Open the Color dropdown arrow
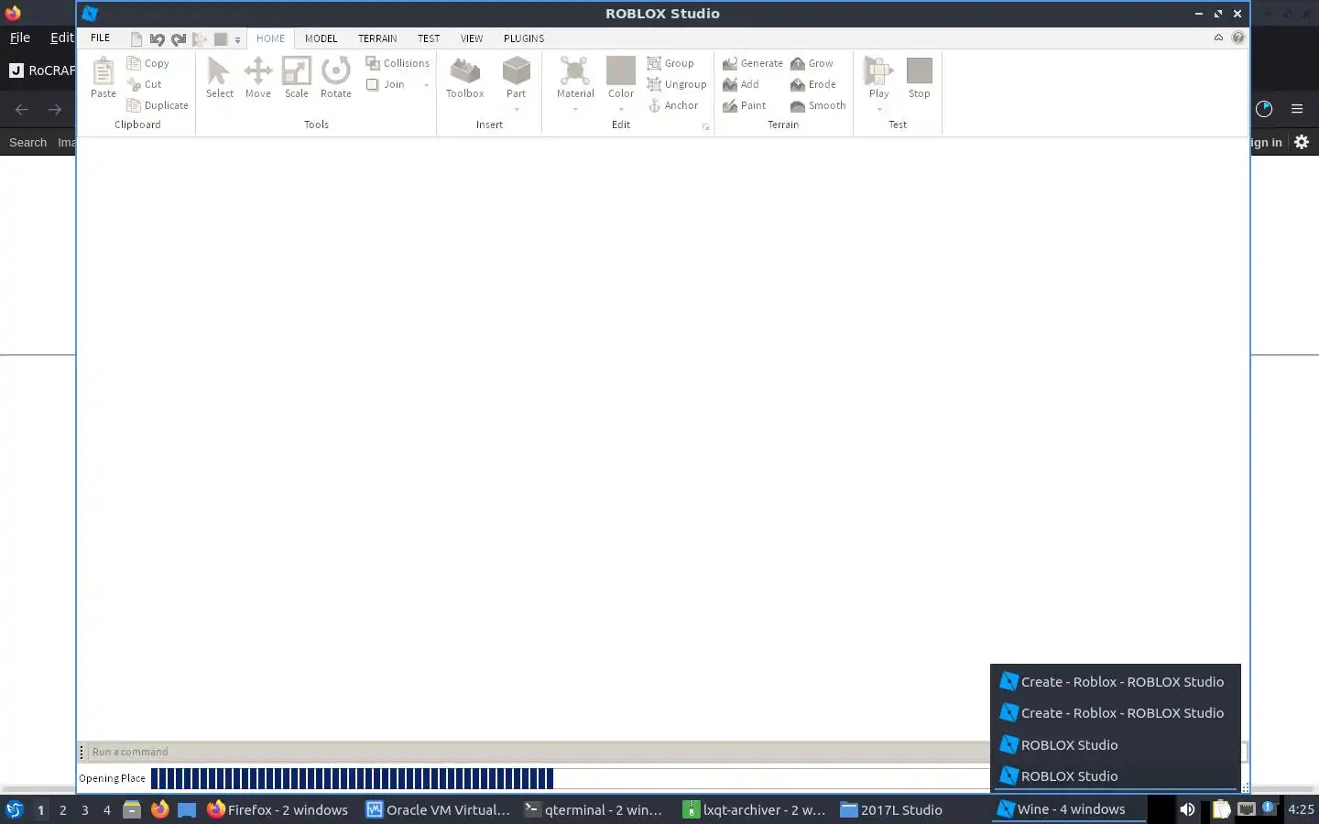The height and width of the screenshot is (824, 1319). point(621,110)
